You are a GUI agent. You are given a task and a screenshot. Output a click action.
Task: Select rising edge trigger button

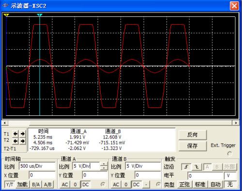tap(186, 167)
